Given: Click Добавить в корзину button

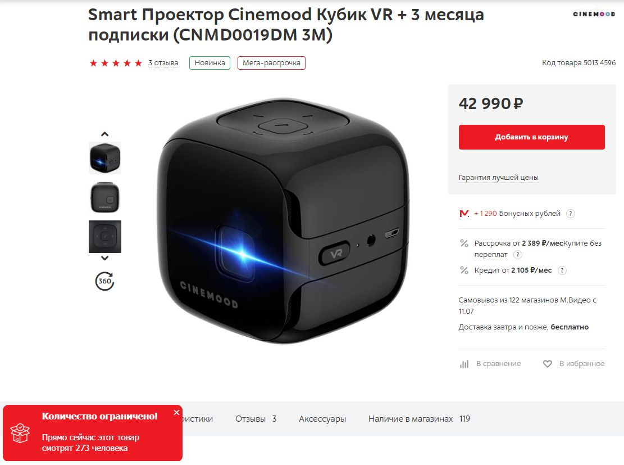Looking at the screenshot, I should click(532, 137).
